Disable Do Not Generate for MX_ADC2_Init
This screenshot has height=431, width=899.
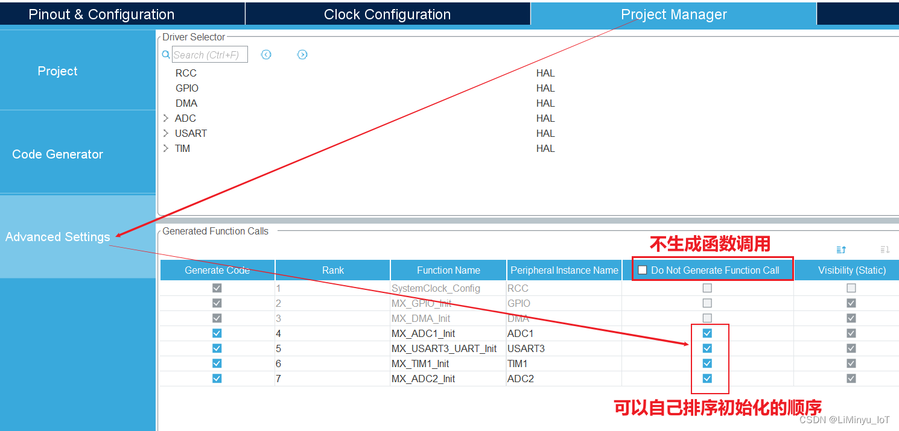click(707, 378)
